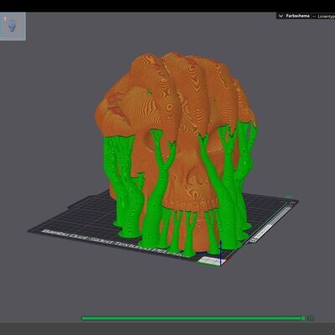Click the green plate icon at bed corner
335x335 pixels.
tap(289, 197)
